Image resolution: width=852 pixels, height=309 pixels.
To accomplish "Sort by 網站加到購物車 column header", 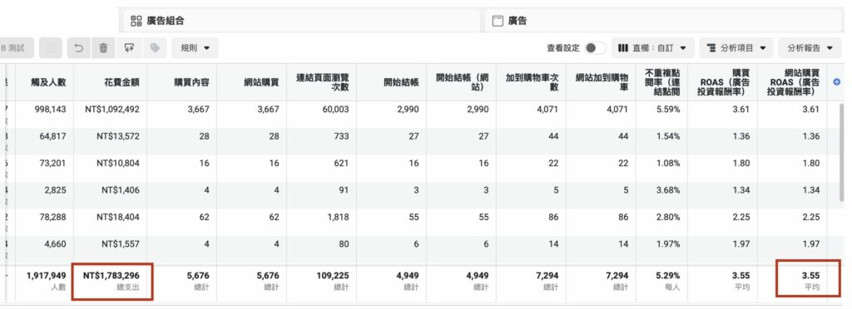I will [x=601, y=82].
